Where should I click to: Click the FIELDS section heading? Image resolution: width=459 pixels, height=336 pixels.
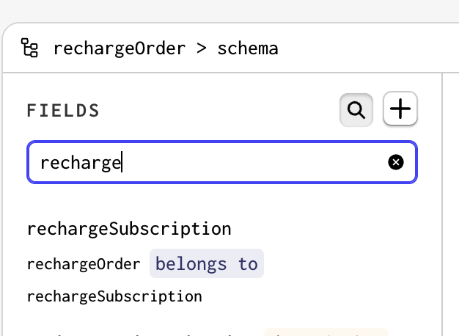point(63,111)
